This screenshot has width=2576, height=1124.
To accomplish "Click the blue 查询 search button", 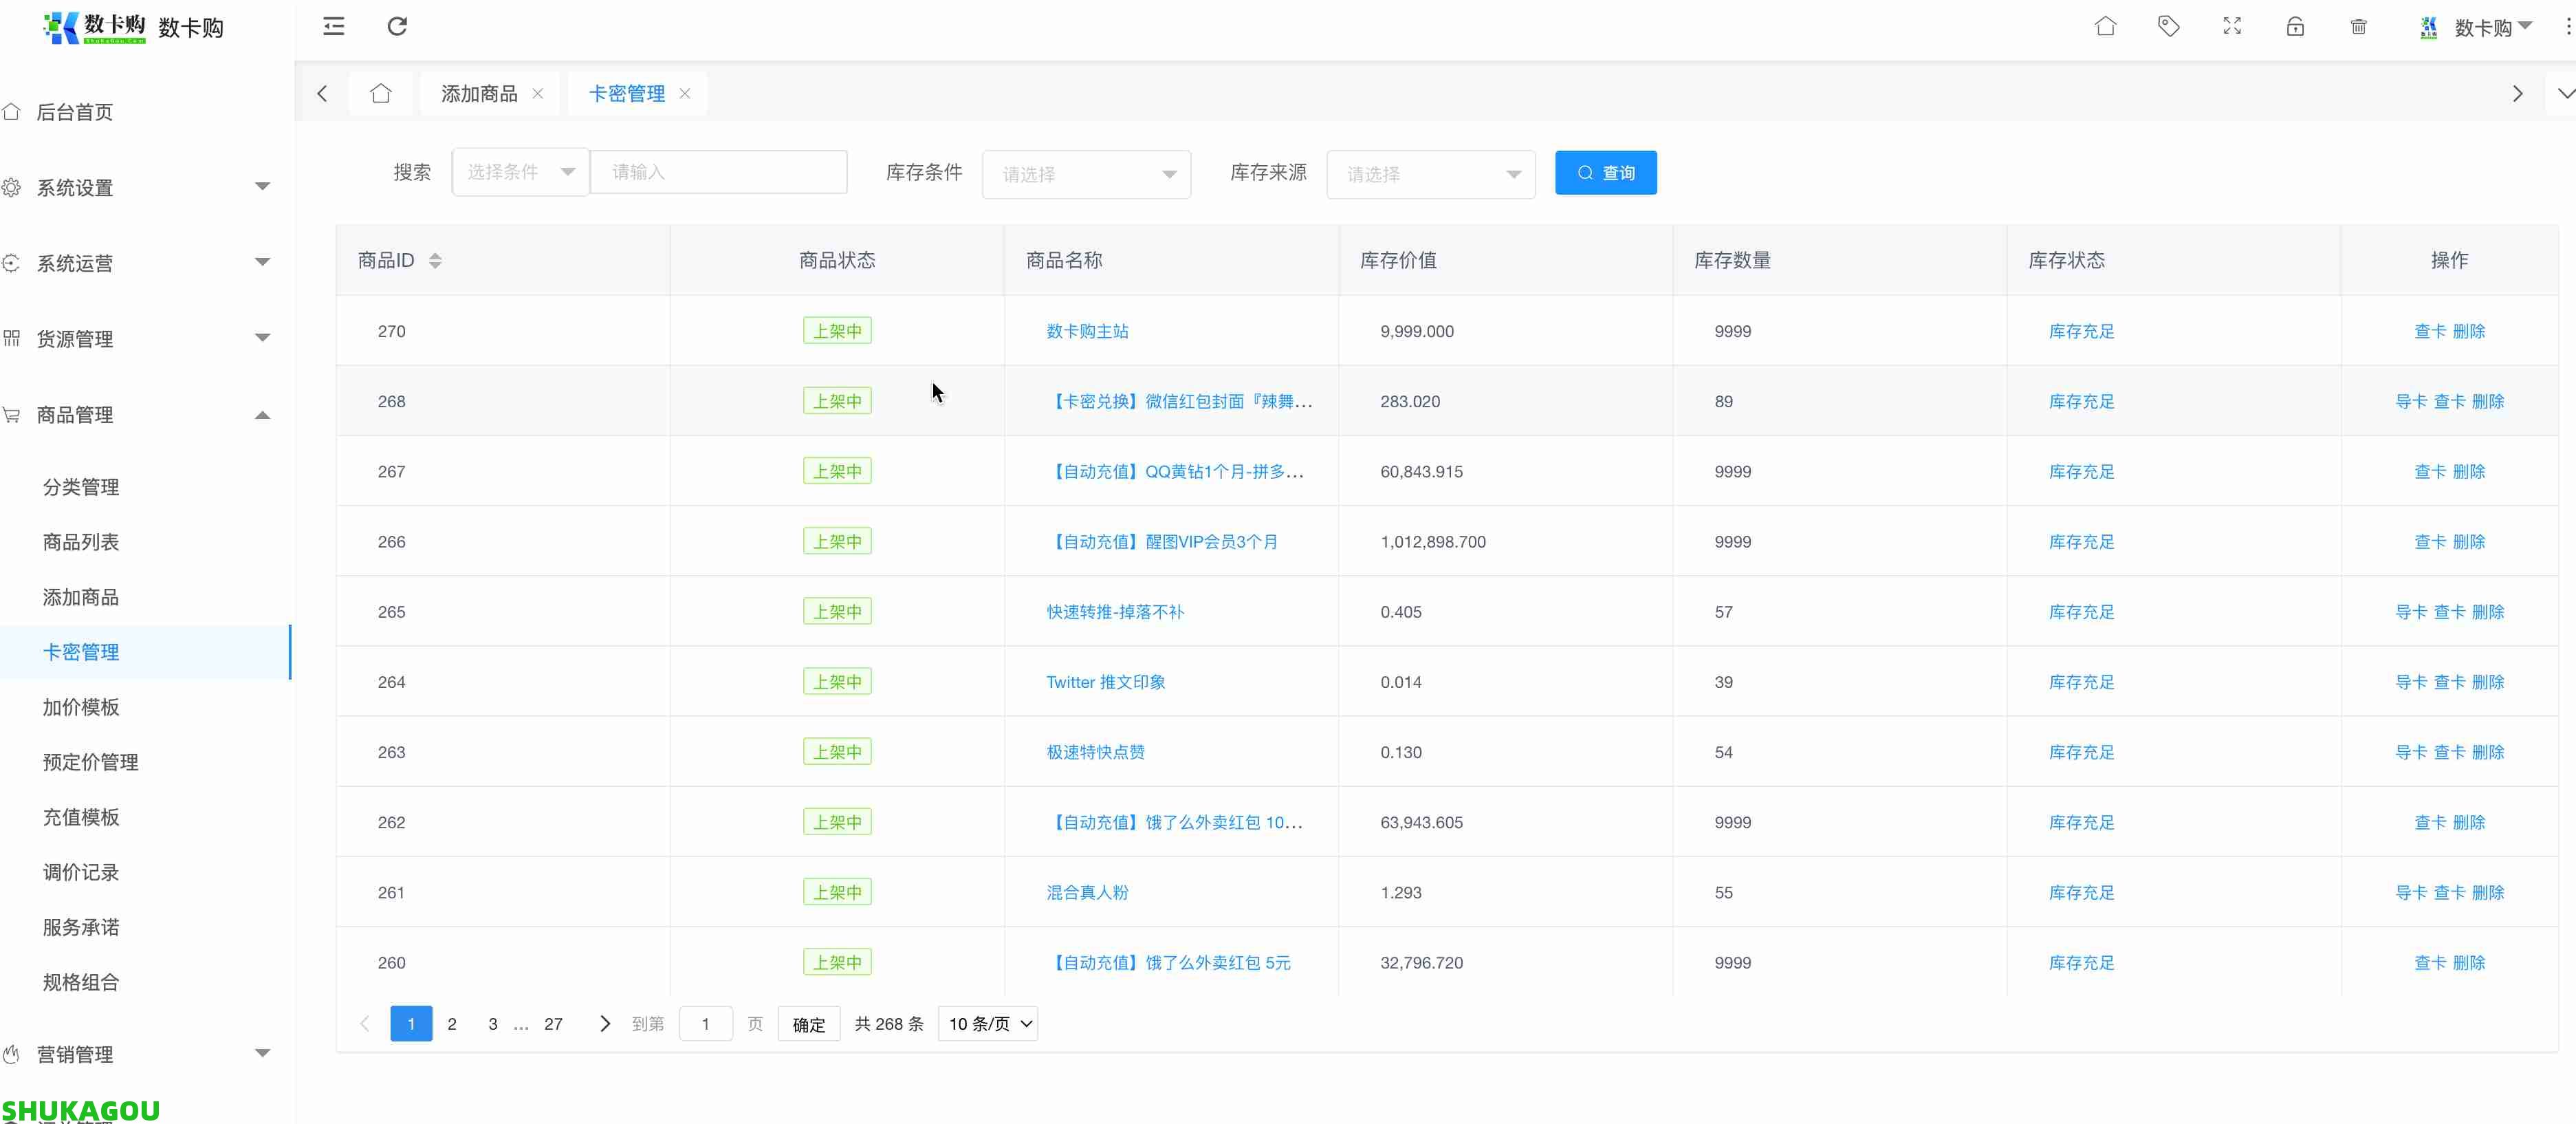I will pos(1605,173).
